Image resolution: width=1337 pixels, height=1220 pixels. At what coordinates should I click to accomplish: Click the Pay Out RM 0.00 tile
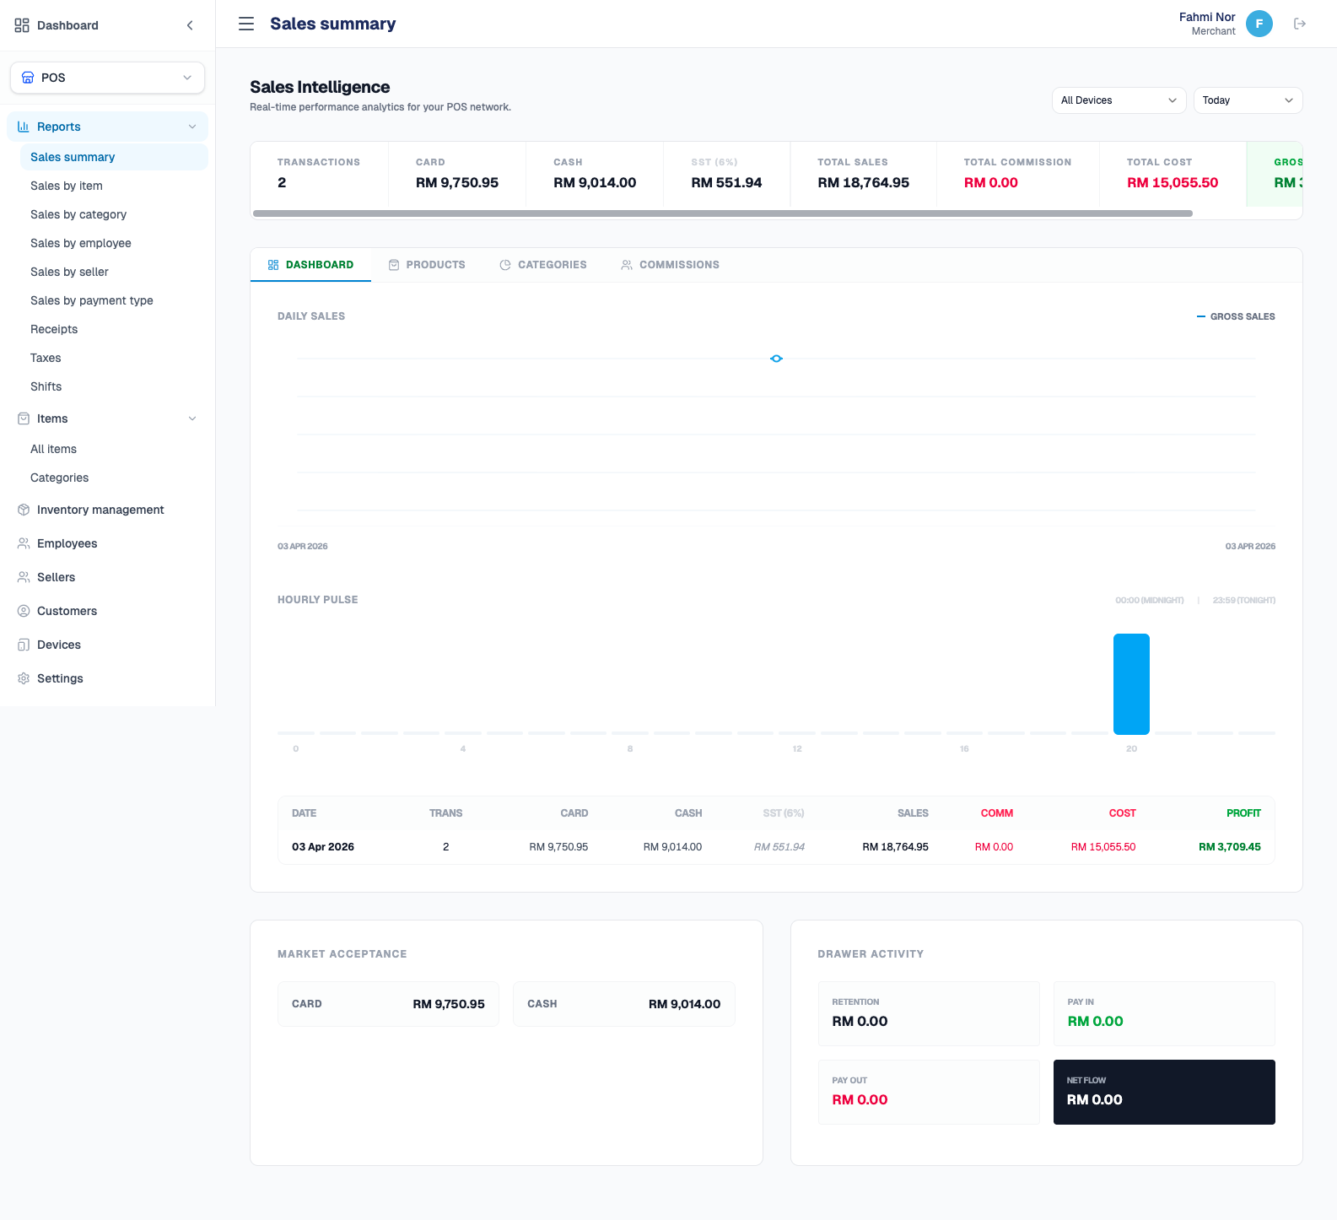[929, 1092]
